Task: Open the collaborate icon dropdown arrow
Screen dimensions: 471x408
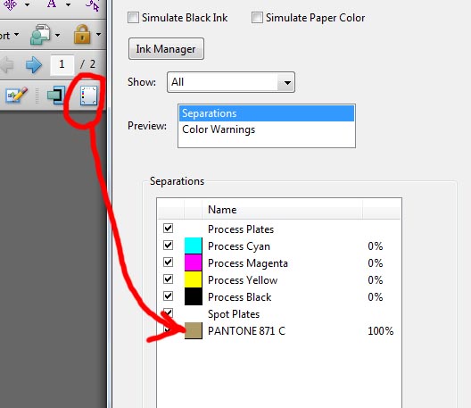Action: click(x=57, y=35)
